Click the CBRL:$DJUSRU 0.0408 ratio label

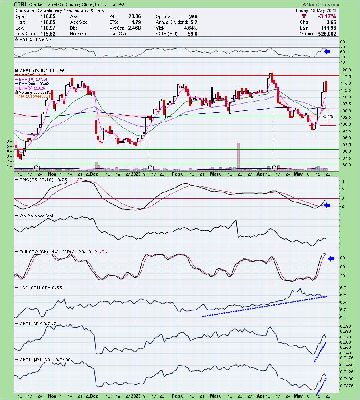43,360
